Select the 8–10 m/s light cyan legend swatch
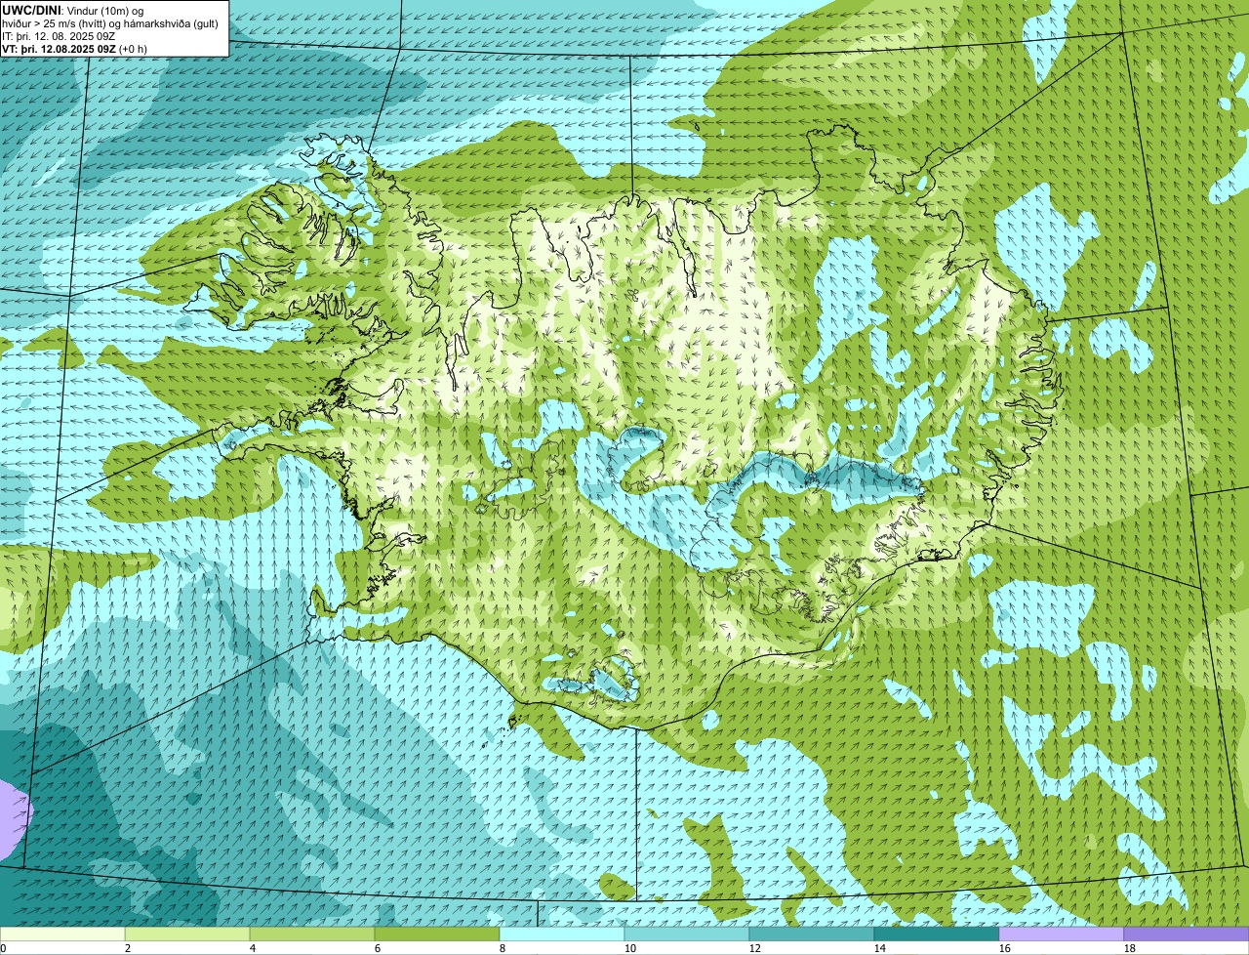1249x955 pixels. pos(562,934)
